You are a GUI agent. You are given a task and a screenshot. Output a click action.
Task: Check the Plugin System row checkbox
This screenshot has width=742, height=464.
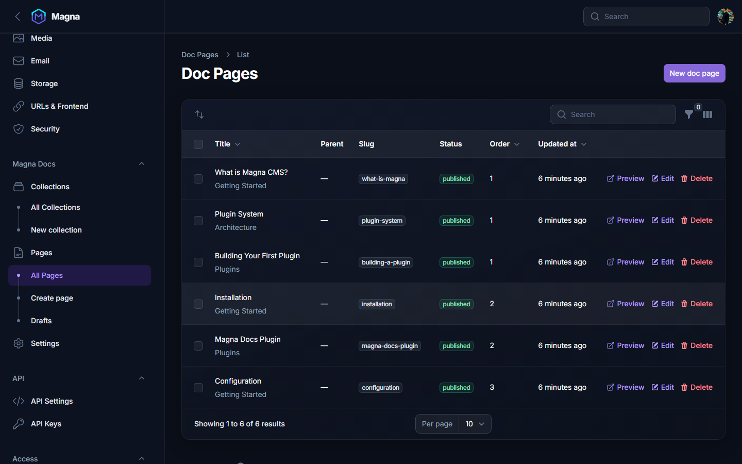coord(198,221)
